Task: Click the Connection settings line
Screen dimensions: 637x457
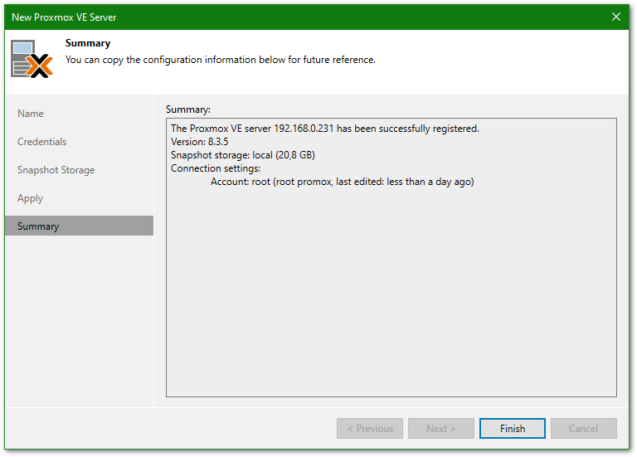Action: [215, 168]
